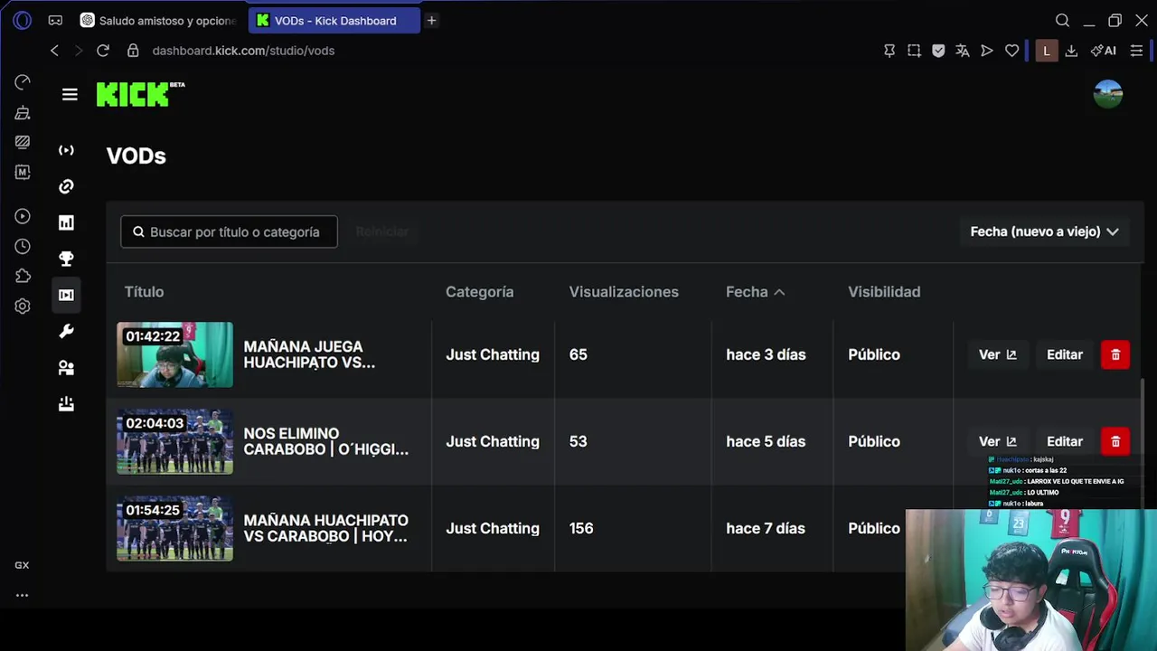Click Editar for the NOS ELIMINO CARABOBO video
Image resolution: width=1157 pixels, height=651 pixels.
click(x=1064, y=441)
